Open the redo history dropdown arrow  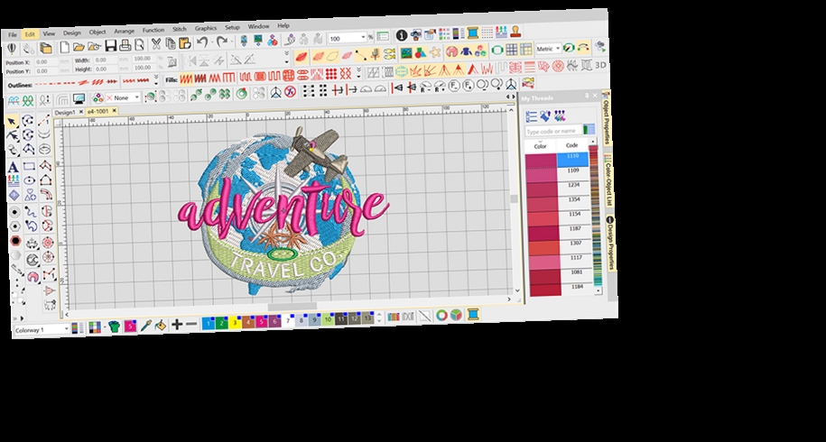(x=232, y=41)
